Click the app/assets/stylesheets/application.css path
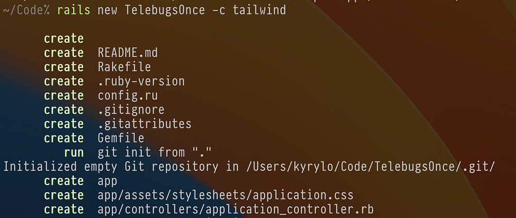 point(225,195)
